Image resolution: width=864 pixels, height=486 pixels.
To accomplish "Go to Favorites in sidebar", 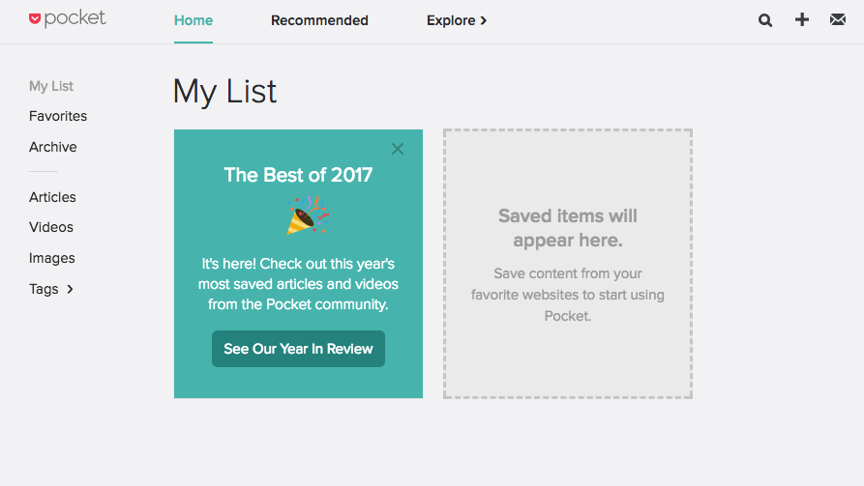I will 58,116.
